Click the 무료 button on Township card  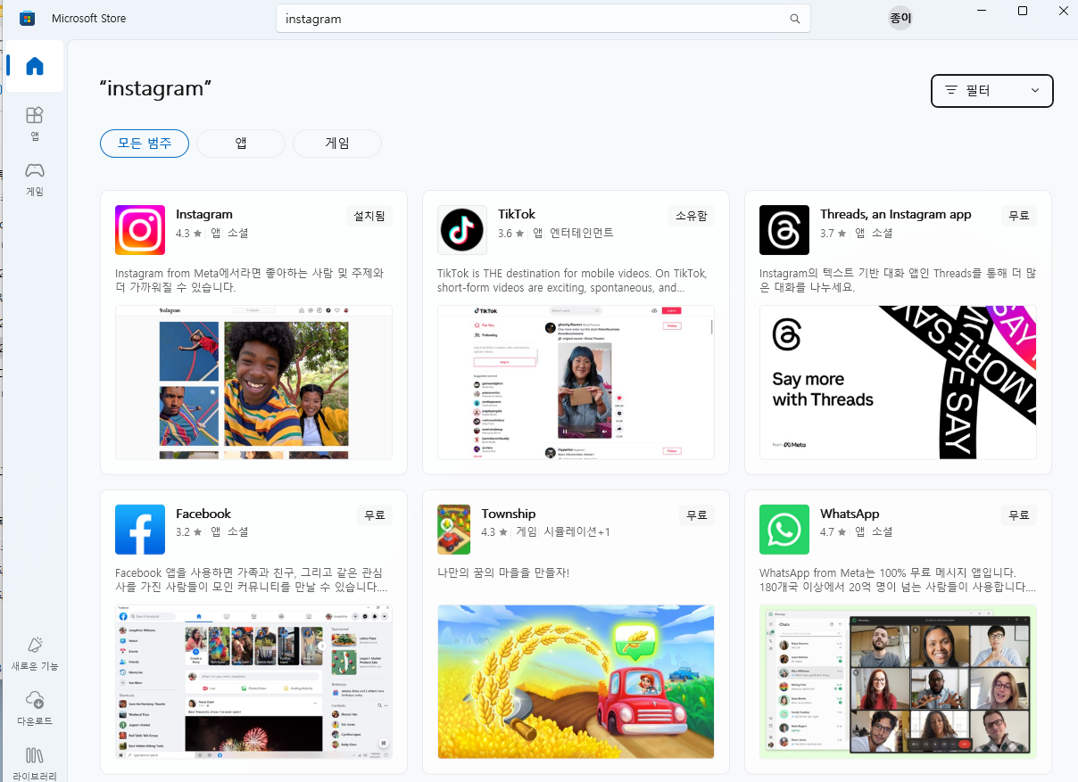697,515
